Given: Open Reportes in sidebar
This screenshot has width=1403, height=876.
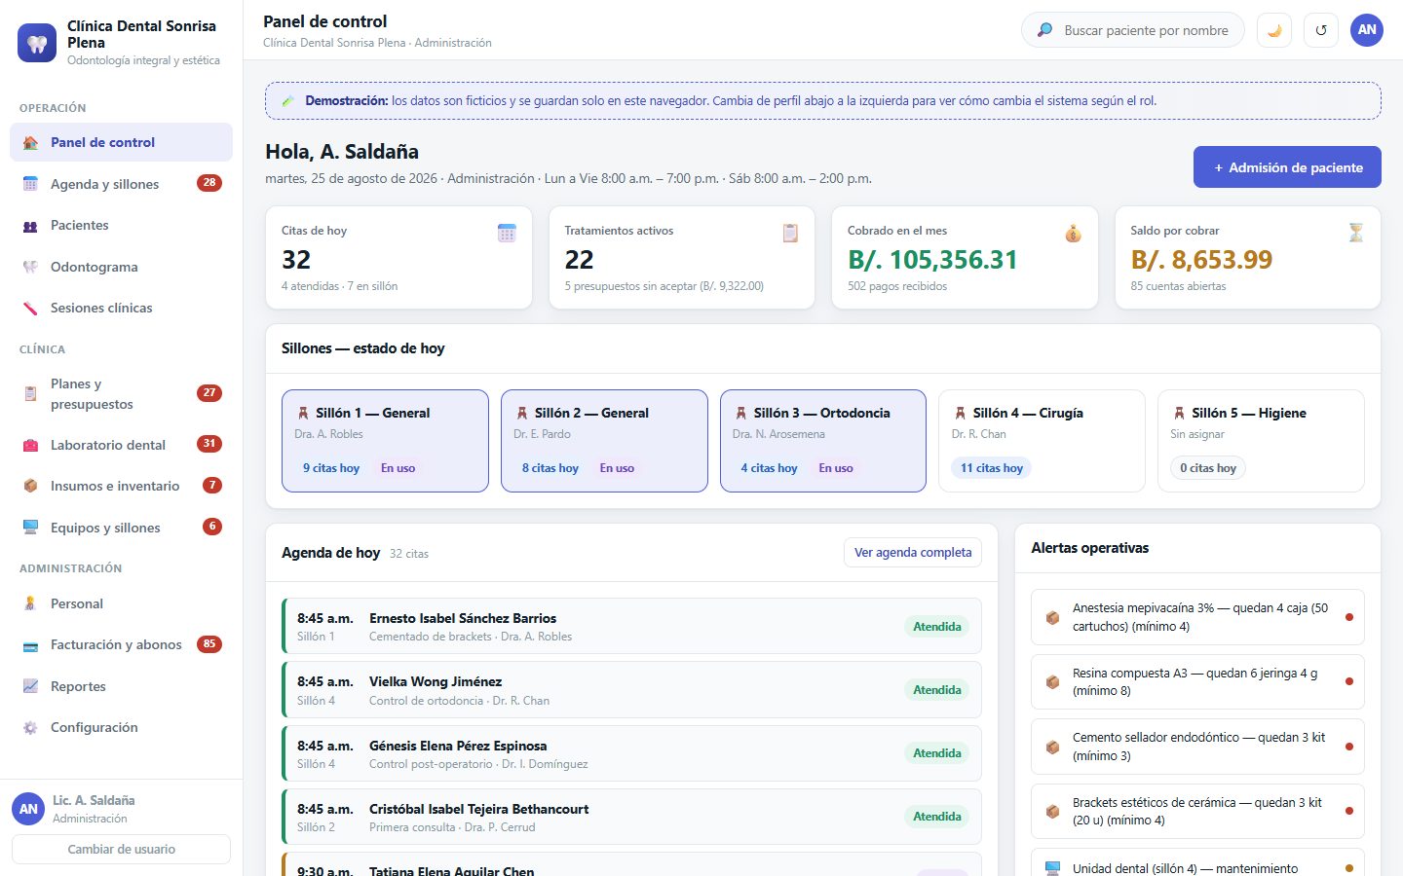Looking at the screenshot, I should 121,686.
